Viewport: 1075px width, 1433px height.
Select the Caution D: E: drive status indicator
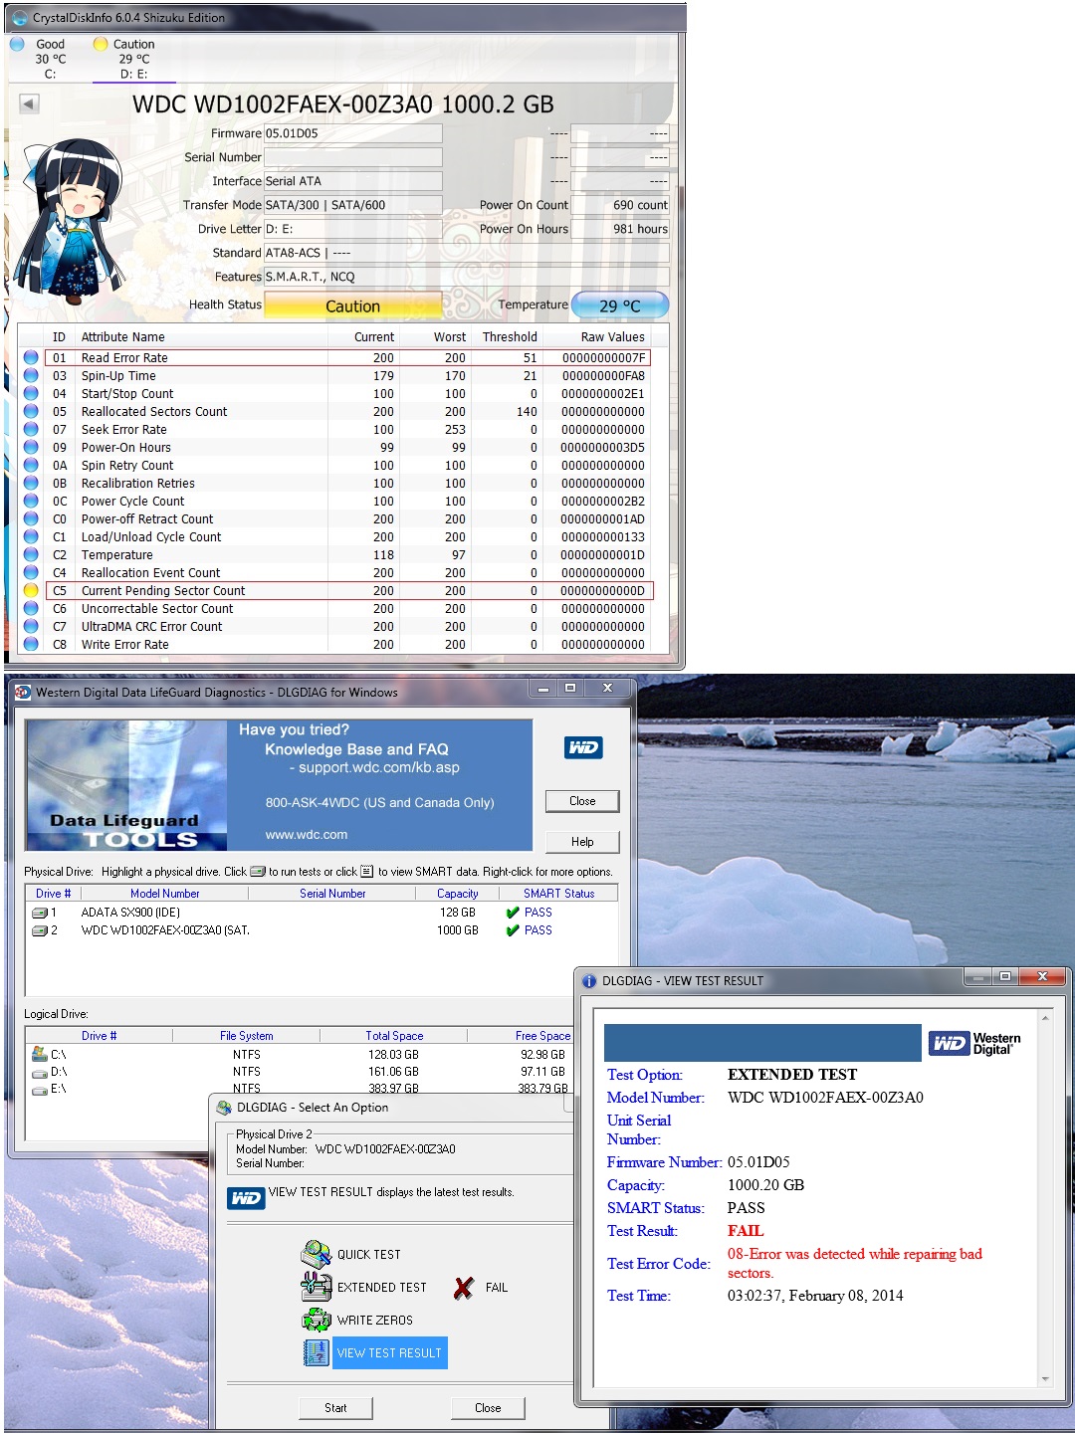tap(133, 59)
